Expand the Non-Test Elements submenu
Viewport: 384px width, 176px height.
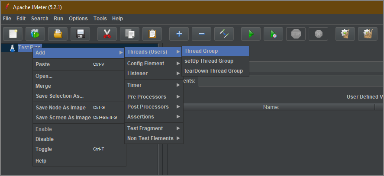154,138
